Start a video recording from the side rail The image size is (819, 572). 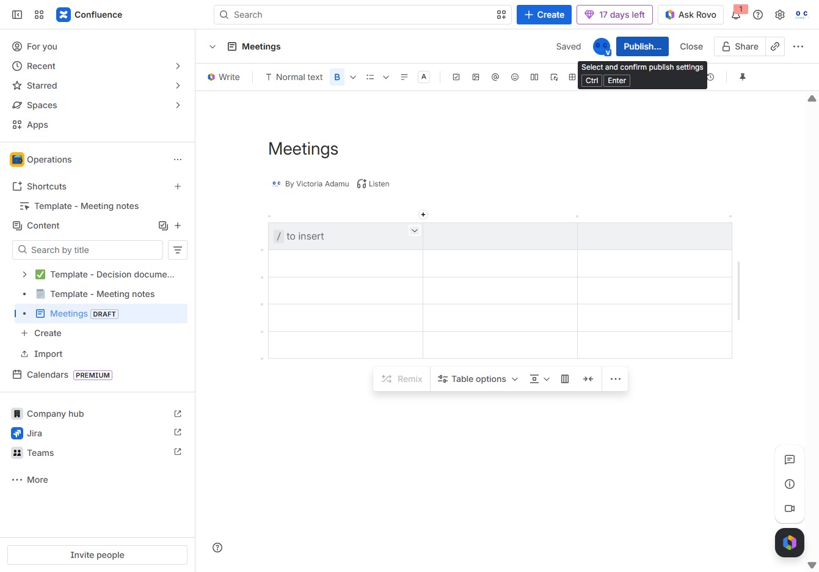click(790, 508)
